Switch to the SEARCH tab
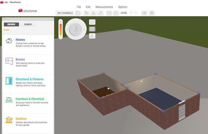Screen dimensions: 208x134 point(28,24)
